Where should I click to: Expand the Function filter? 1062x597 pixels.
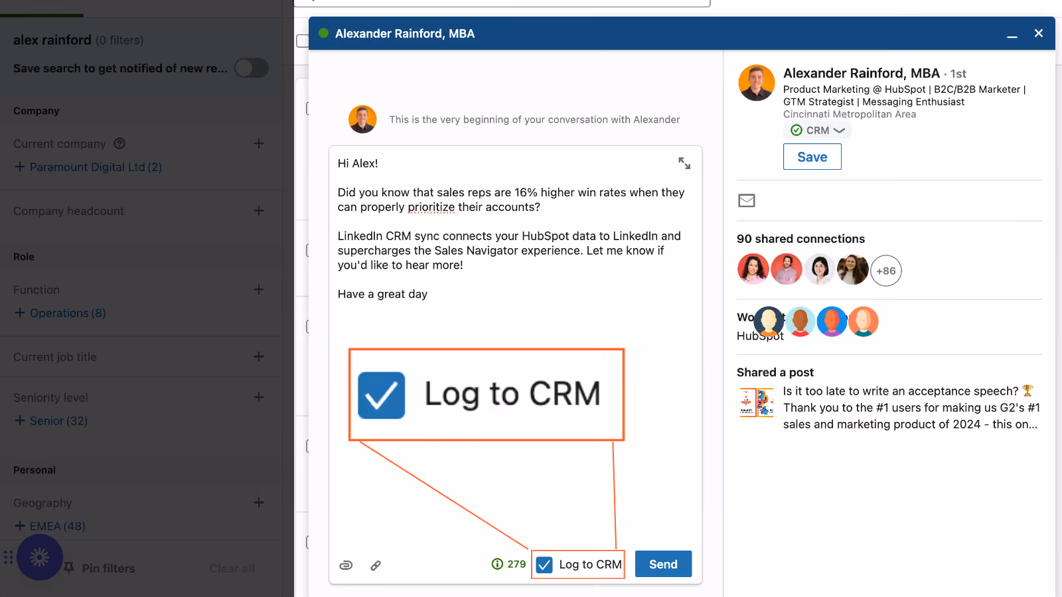(259, 289)
